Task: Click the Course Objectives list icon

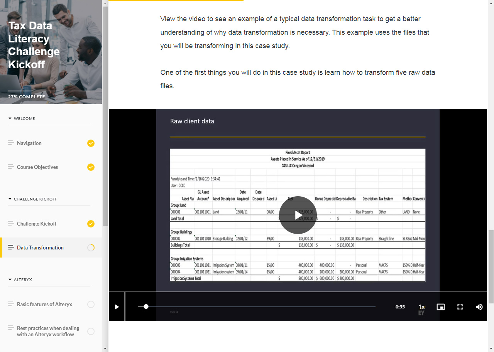Action: coord(11,167)
